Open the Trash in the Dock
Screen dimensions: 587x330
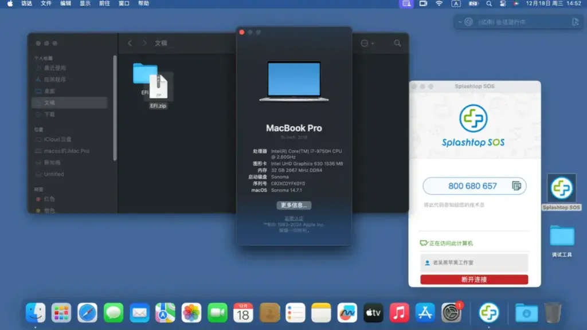point(553,312)
